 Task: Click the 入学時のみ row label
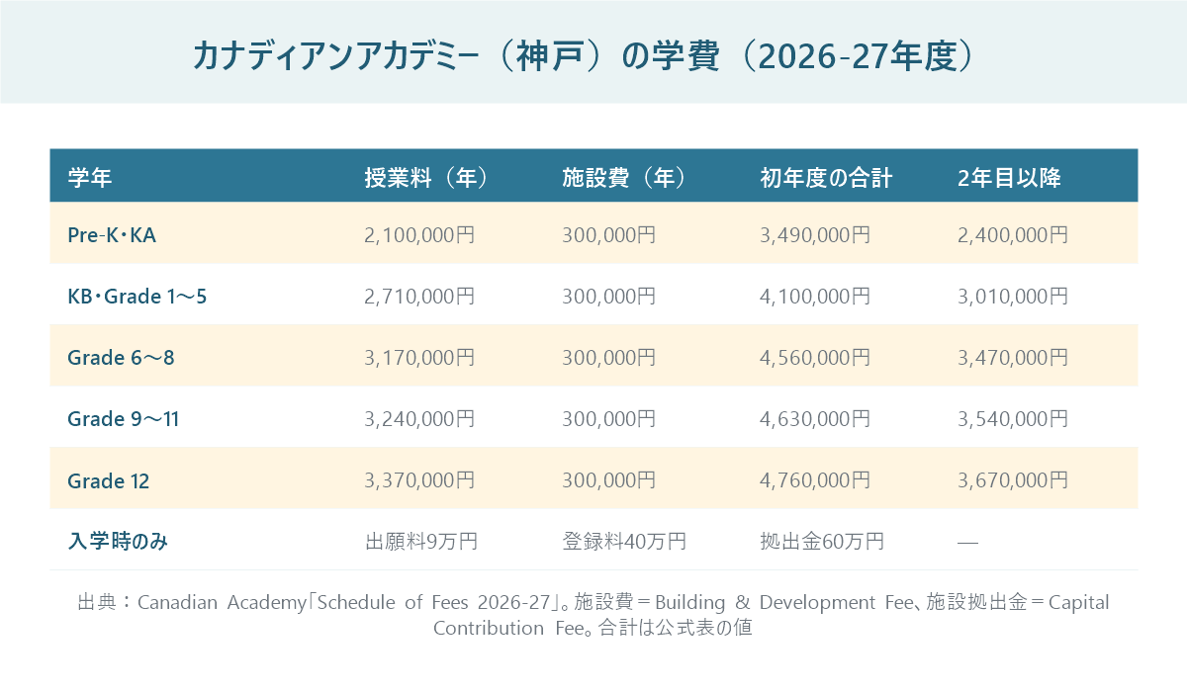117,542
